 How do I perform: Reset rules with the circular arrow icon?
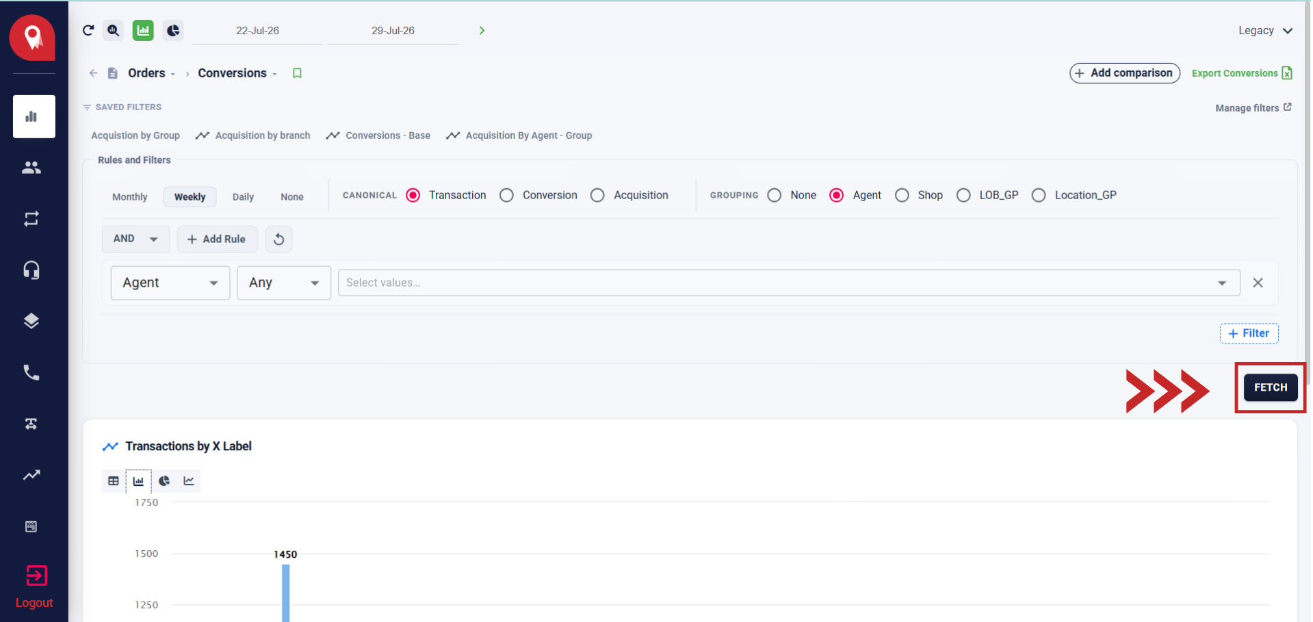[278, 239]
